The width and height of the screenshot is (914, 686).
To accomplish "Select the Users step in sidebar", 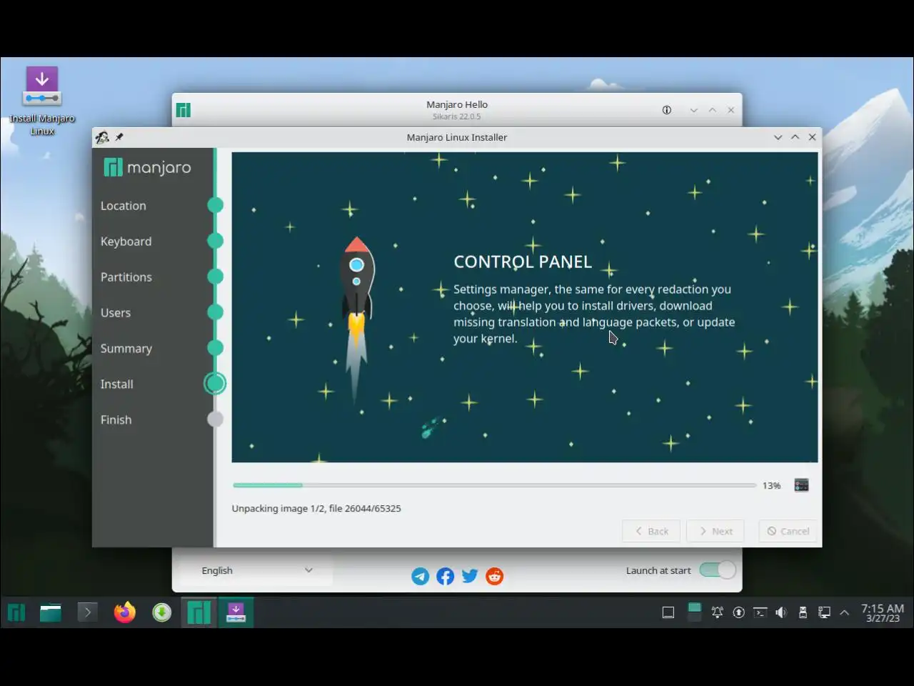I will (116, 313).
